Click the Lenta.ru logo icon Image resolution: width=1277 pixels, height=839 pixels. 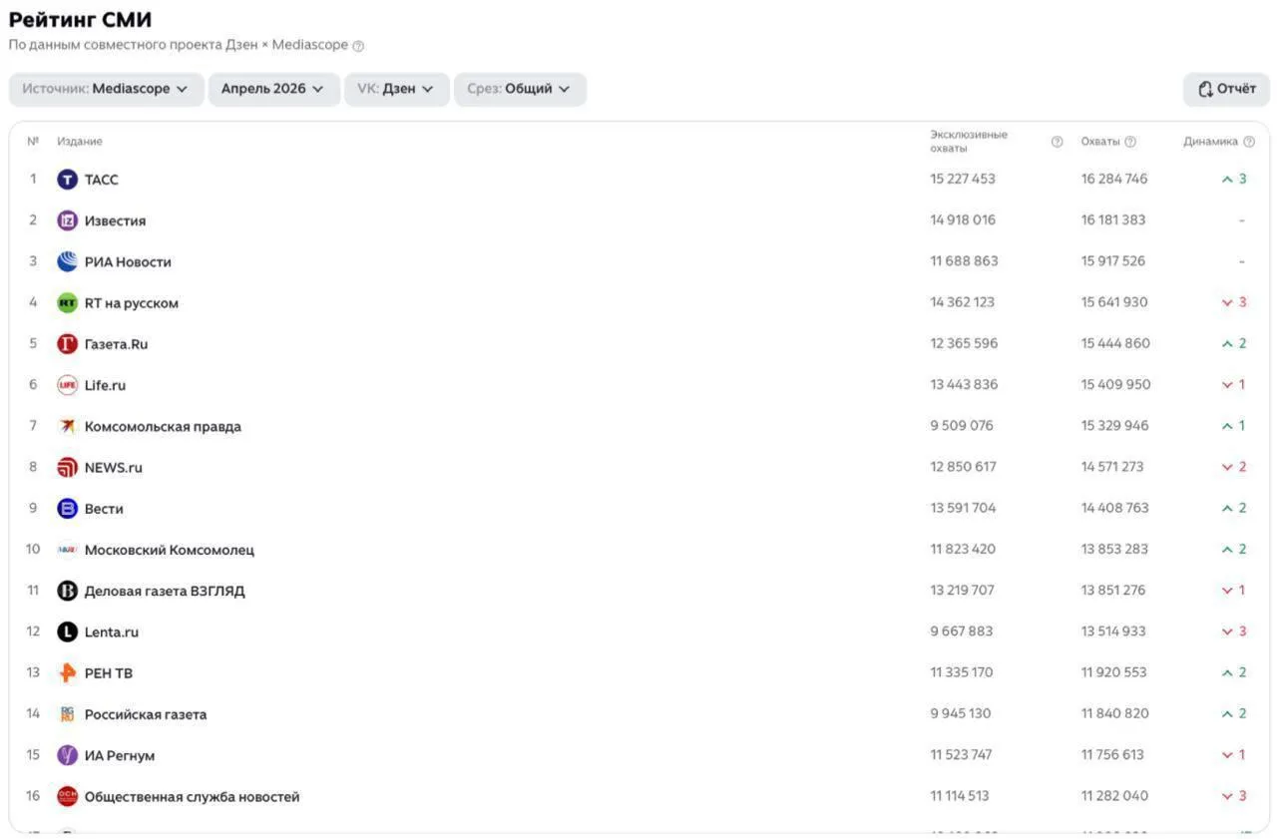(67, 632)
